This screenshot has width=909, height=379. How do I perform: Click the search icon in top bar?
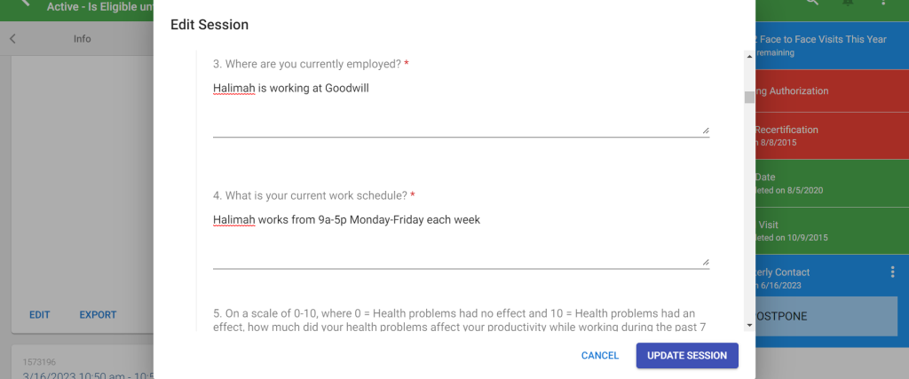[x=811, y=3]
